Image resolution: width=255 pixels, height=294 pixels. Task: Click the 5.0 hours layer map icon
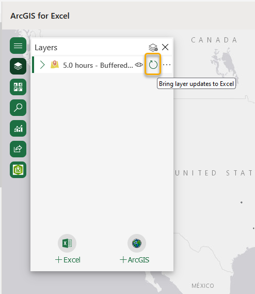pos(55,64)
